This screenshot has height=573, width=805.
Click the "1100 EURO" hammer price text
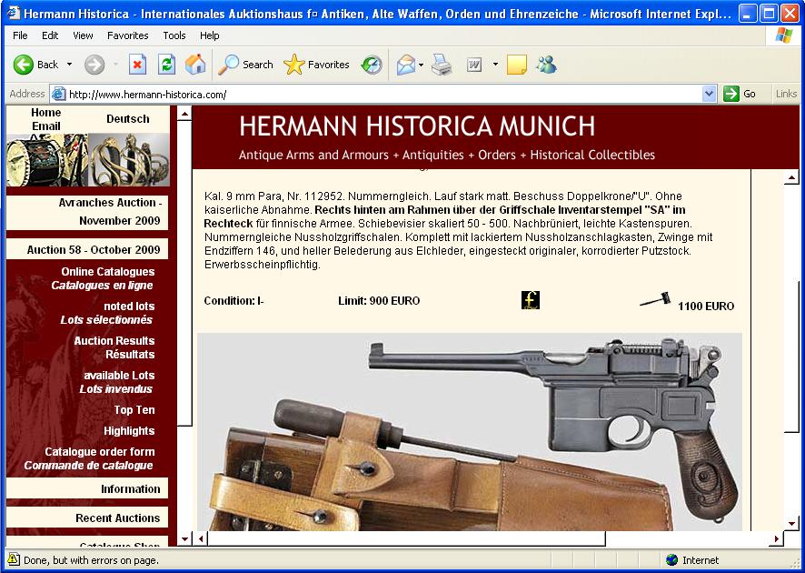[706, 307]
